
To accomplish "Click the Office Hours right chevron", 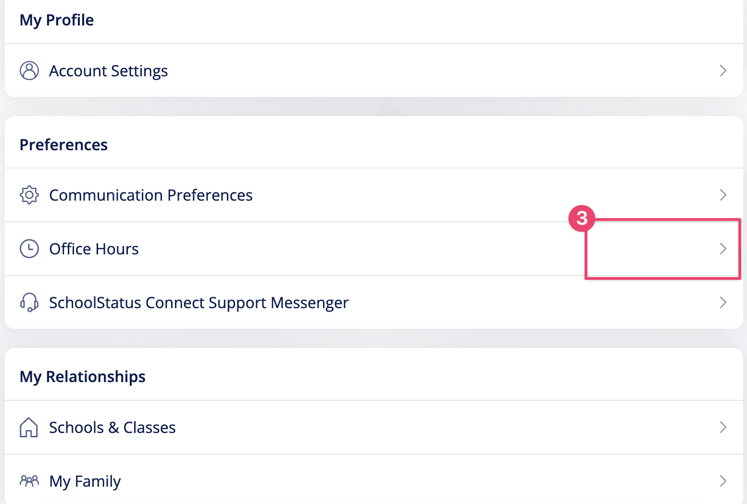I will coord(723,249).
